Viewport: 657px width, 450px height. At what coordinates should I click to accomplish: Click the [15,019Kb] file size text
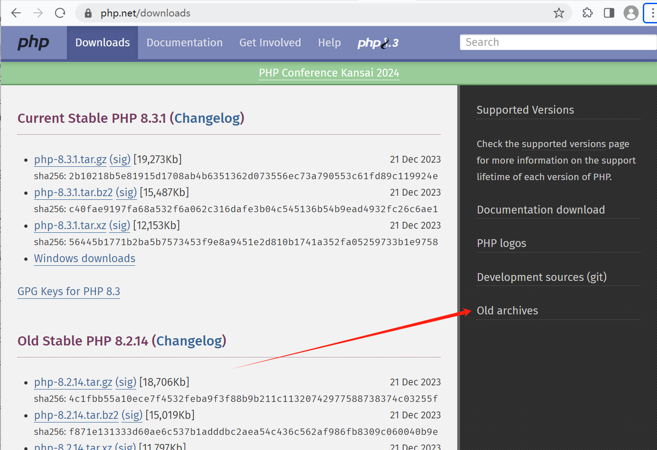(170, 415)
